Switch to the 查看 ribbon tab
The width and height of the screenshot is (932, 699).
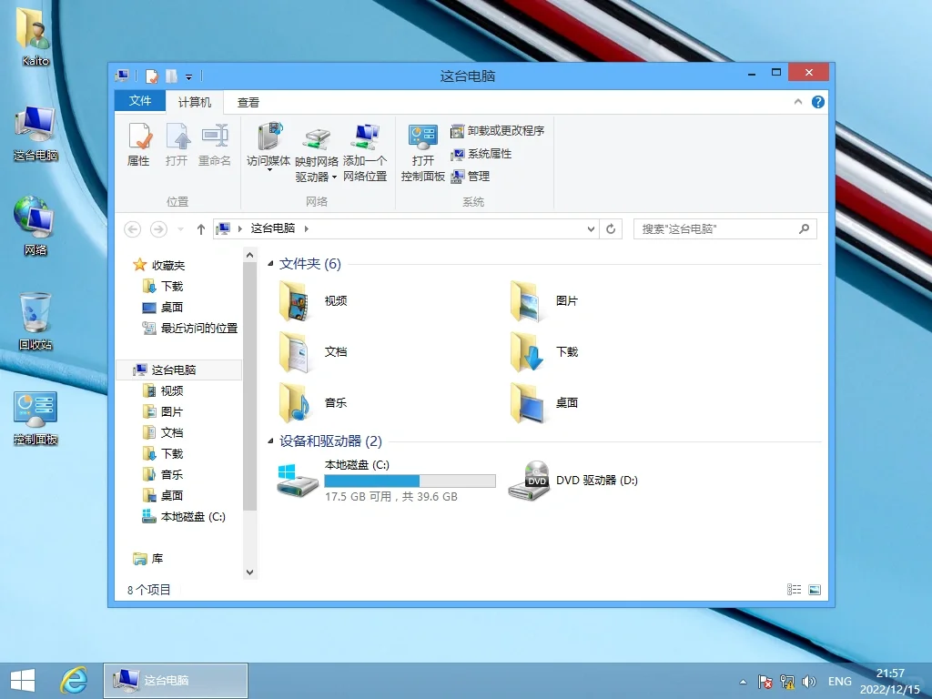pos(246,102)
